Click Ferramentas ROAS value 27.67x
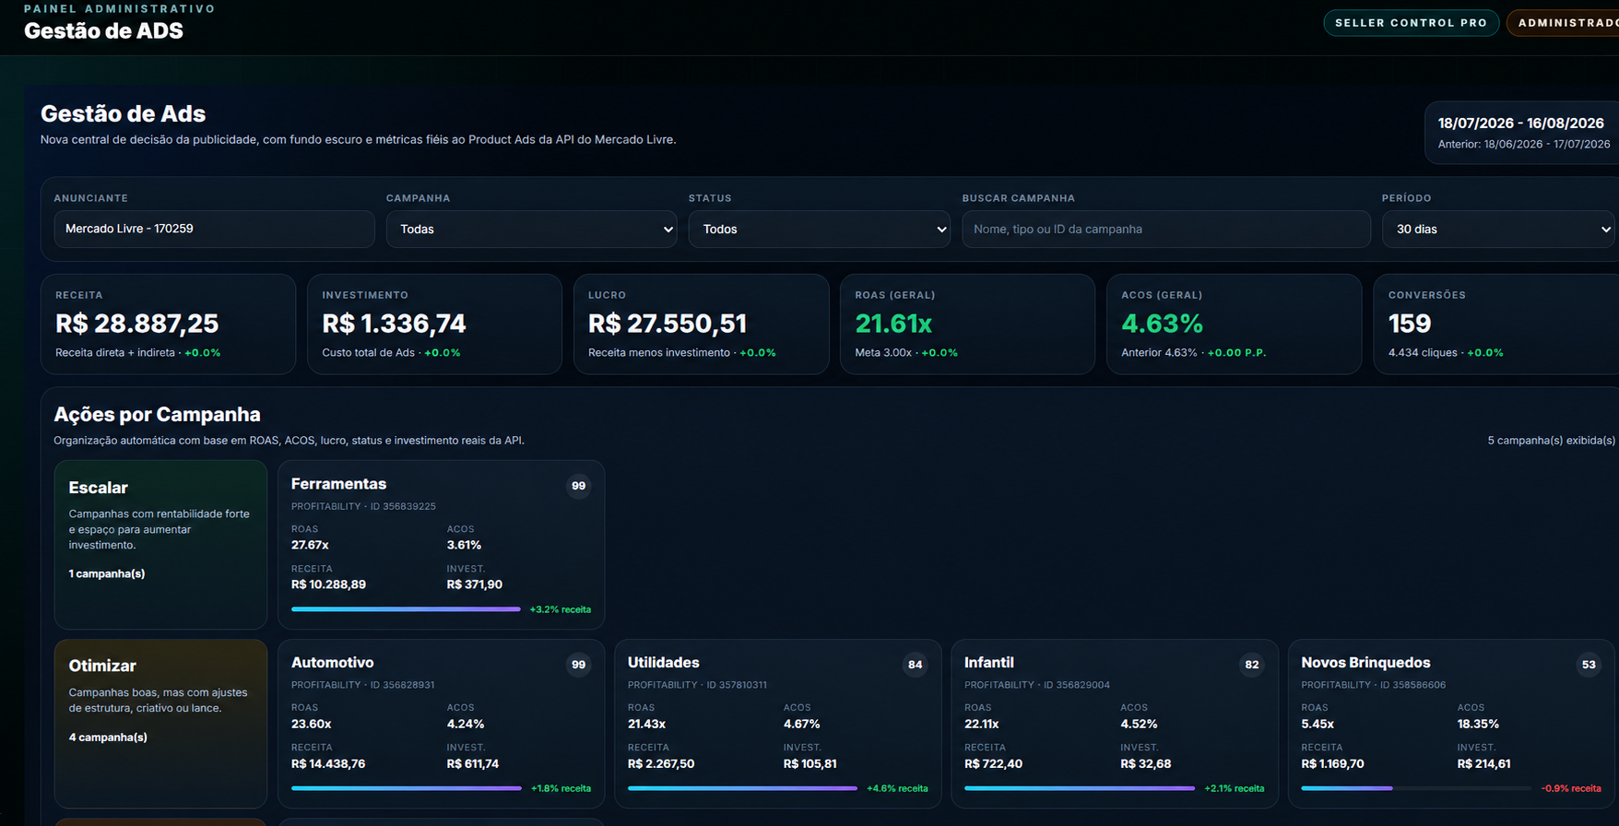The width and height of the screenshot is (1619, 826). 310,545
